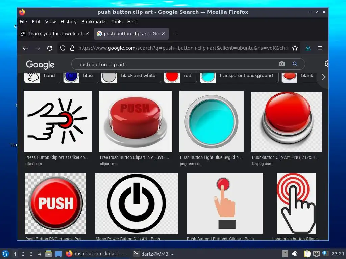Click the 23:21 clock in taskbar
The width and height of the screenshot is (346, 259).
click(338, 254)
